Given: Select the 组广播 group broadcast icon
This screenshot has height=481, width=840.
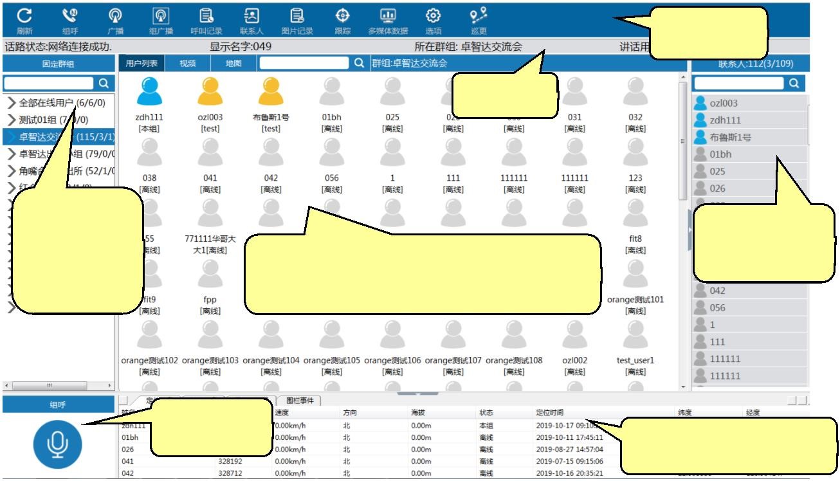Looking at the screenshot, I should (x=160, y=16).
